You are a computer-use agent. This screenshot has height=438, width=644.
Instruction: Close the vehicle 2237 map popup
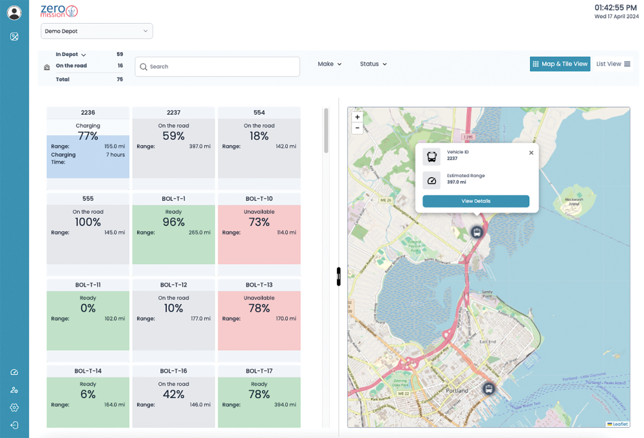[x=531, y=153]
